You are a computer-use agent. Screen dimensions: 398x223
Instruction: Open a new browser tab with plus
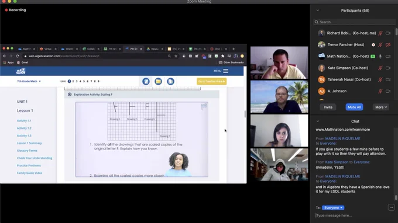click(234, 49)
